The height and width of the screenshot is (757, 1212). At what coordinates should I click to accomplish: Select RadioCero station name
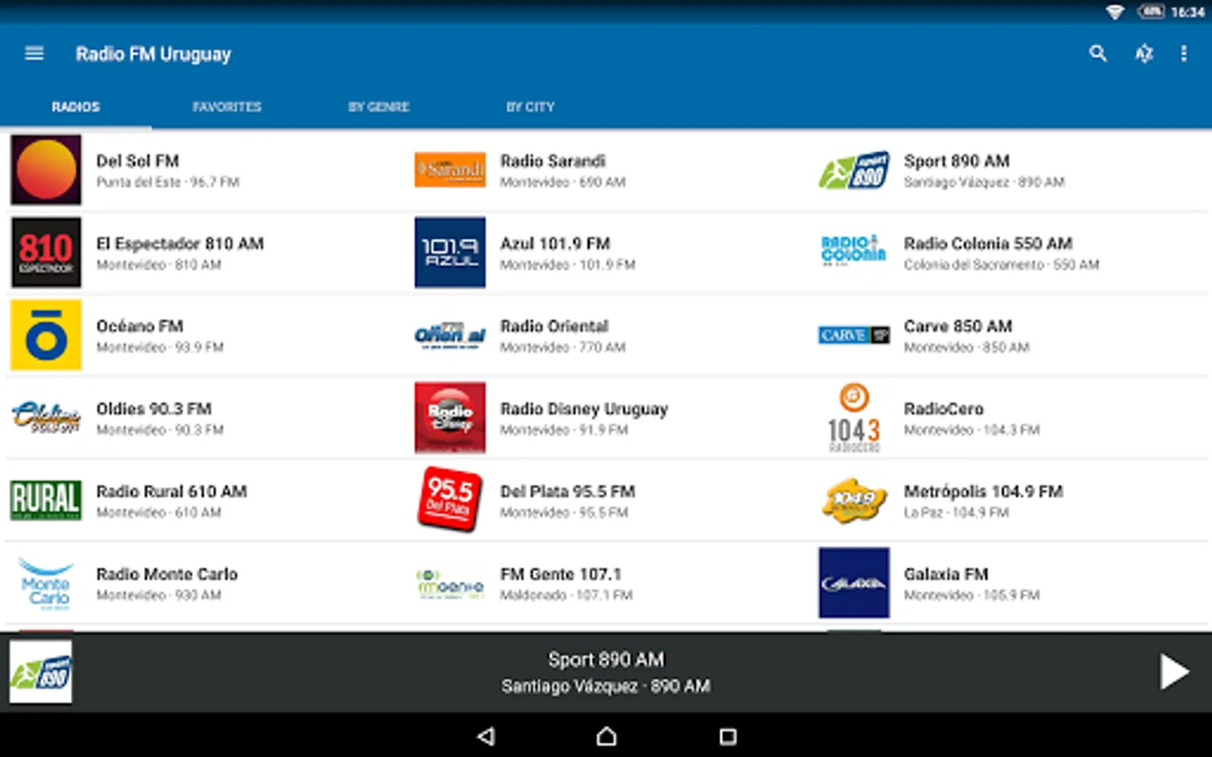pos(944,408)
